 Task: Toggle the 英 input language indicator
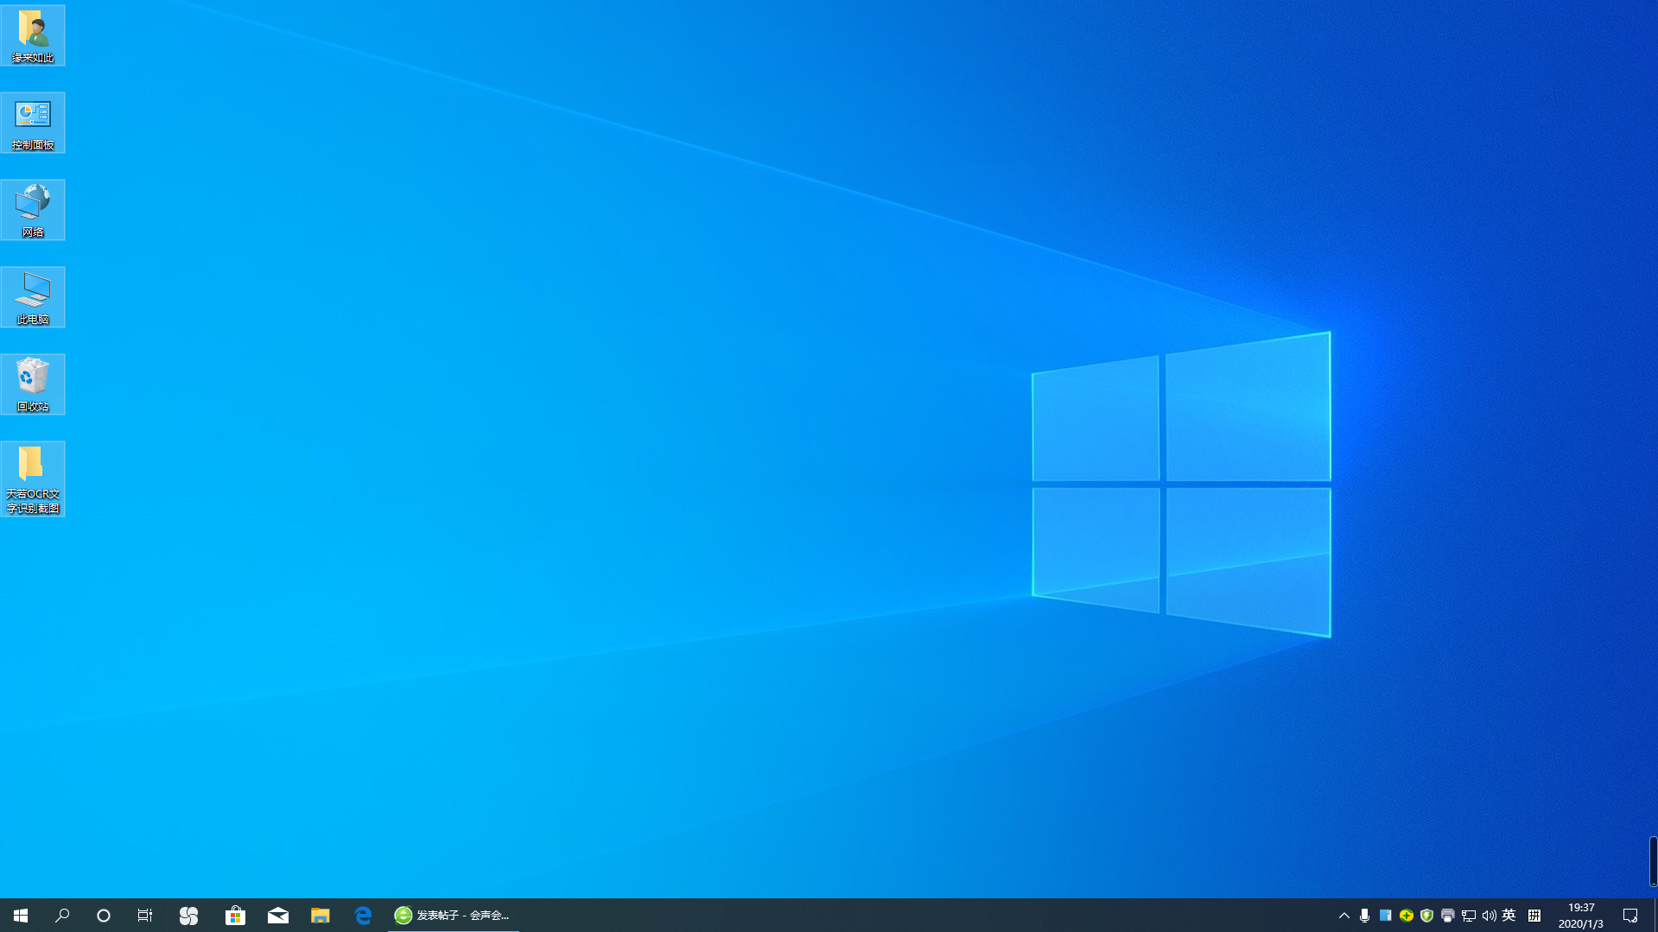coord(1509,916)
